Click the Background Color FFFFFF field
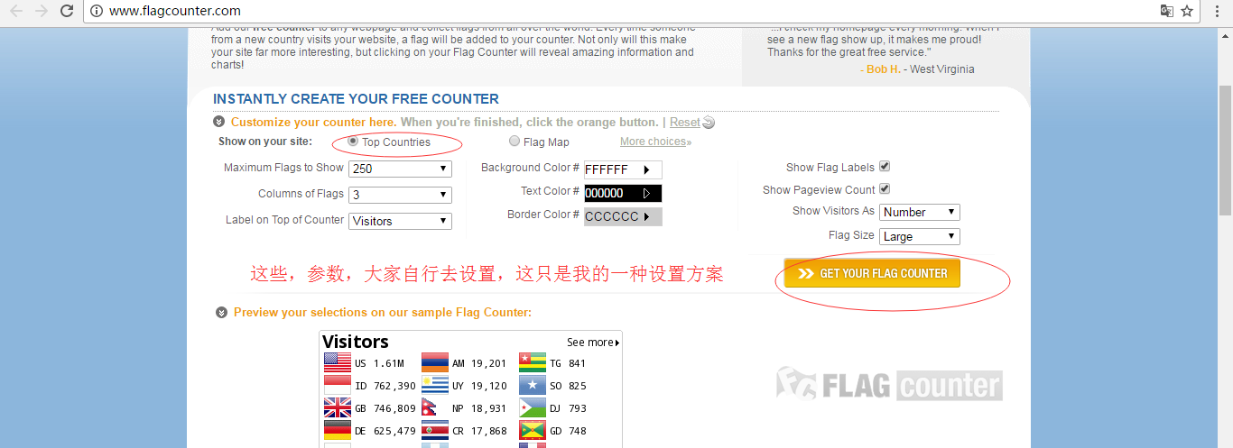Viewport: 1233px width, 448px height. coord(623,169)
